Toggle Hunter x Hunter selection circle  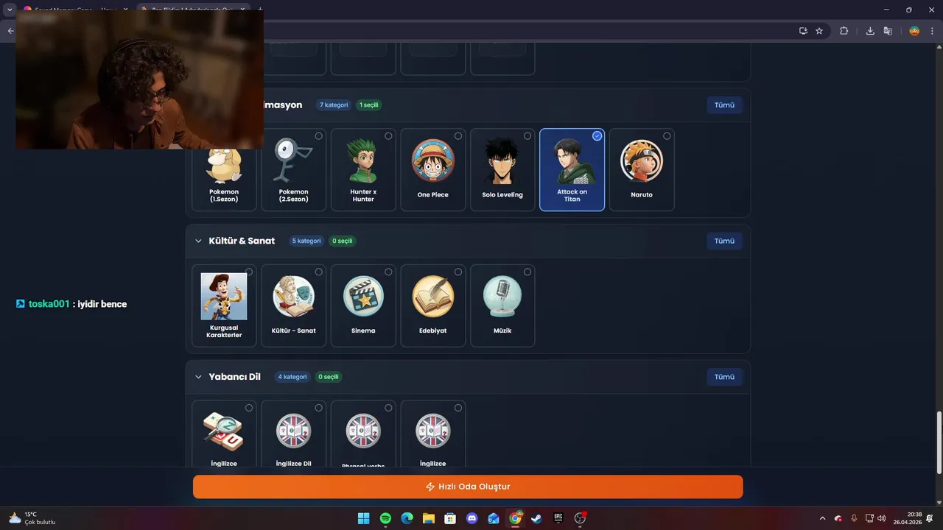[x=388, y=136]
